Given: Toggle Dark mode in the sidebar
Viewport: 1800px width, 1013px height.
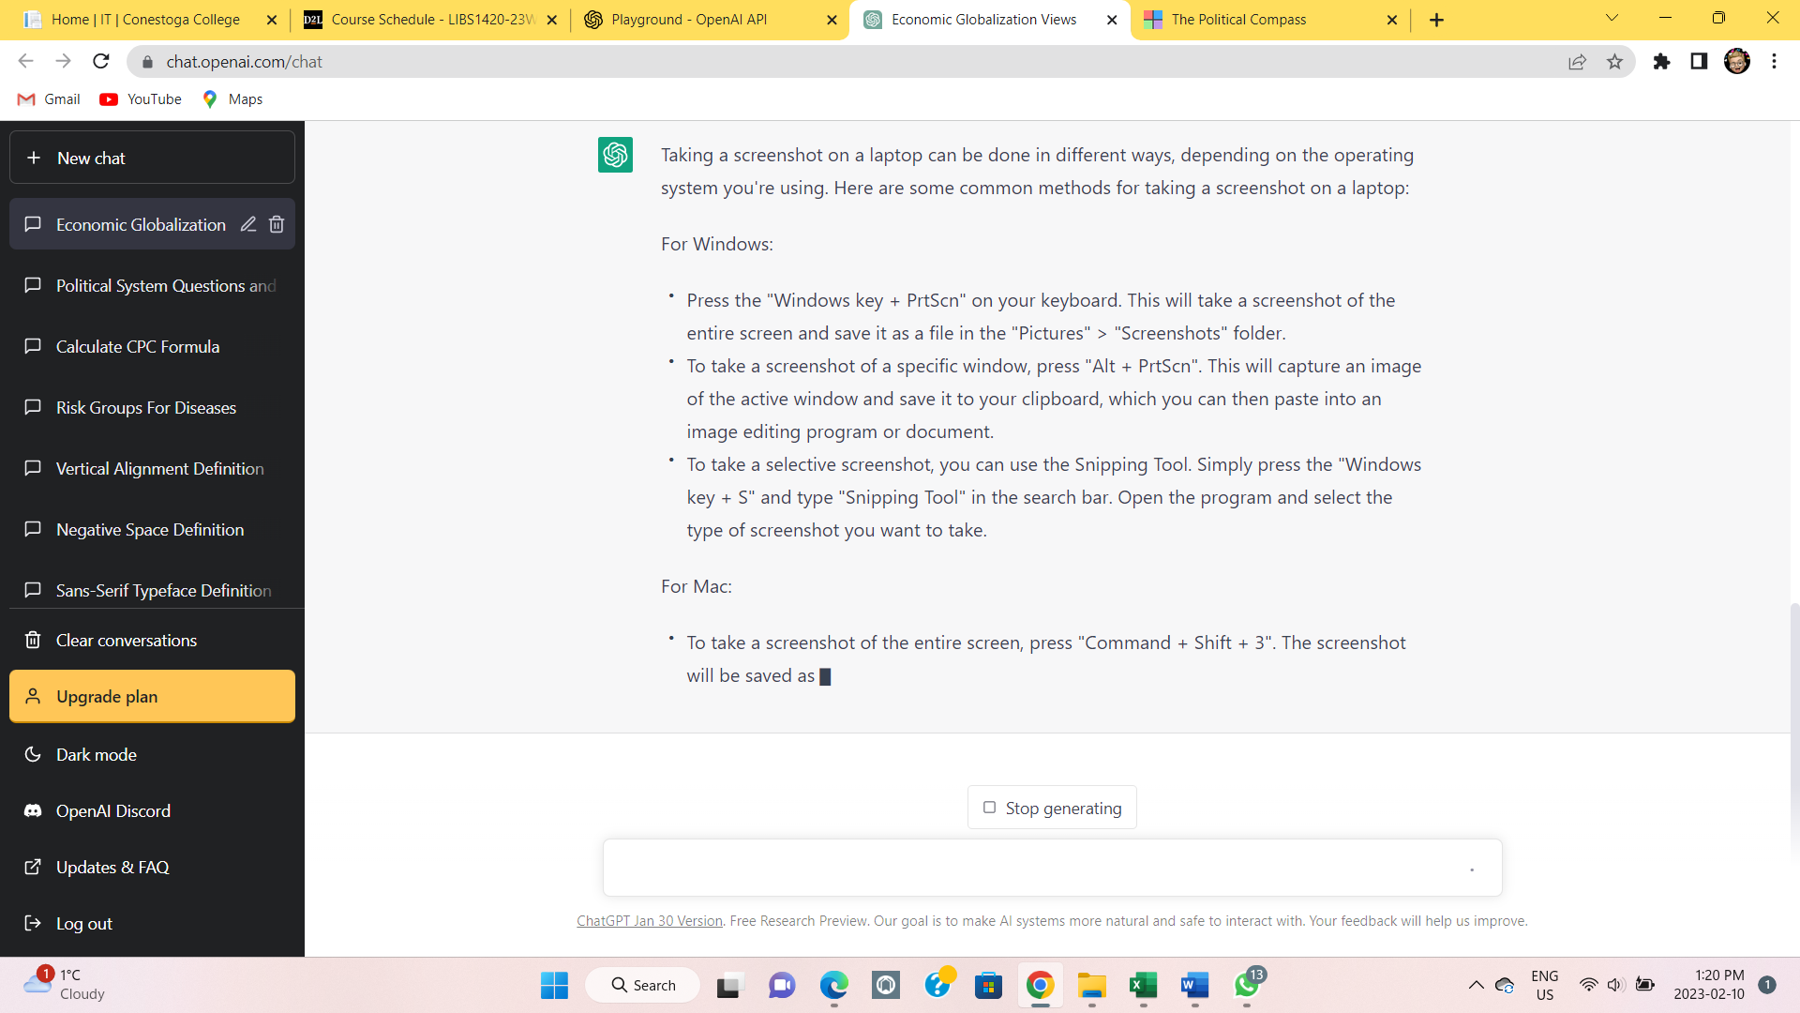Looking at the screenshot, I should coord(96,755).
